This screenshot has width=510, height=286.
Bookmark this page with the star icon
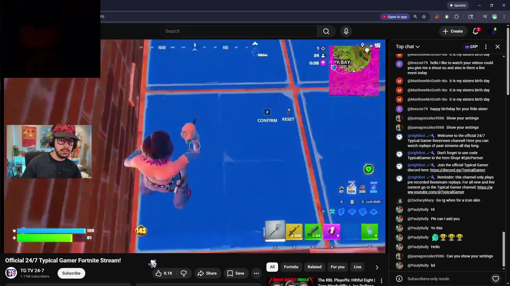[x=424, y=17]
